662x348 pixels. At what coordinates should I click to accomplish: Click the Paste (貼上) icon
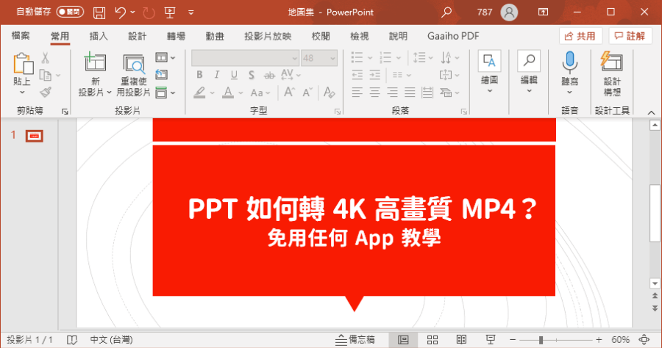(22, 64)
